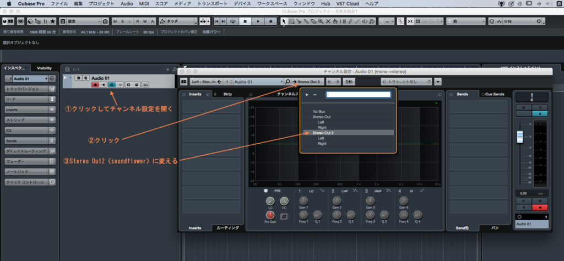Click the iterative quantize Q icon
This screenshot has height=261, width=564.
coord(492,21)
